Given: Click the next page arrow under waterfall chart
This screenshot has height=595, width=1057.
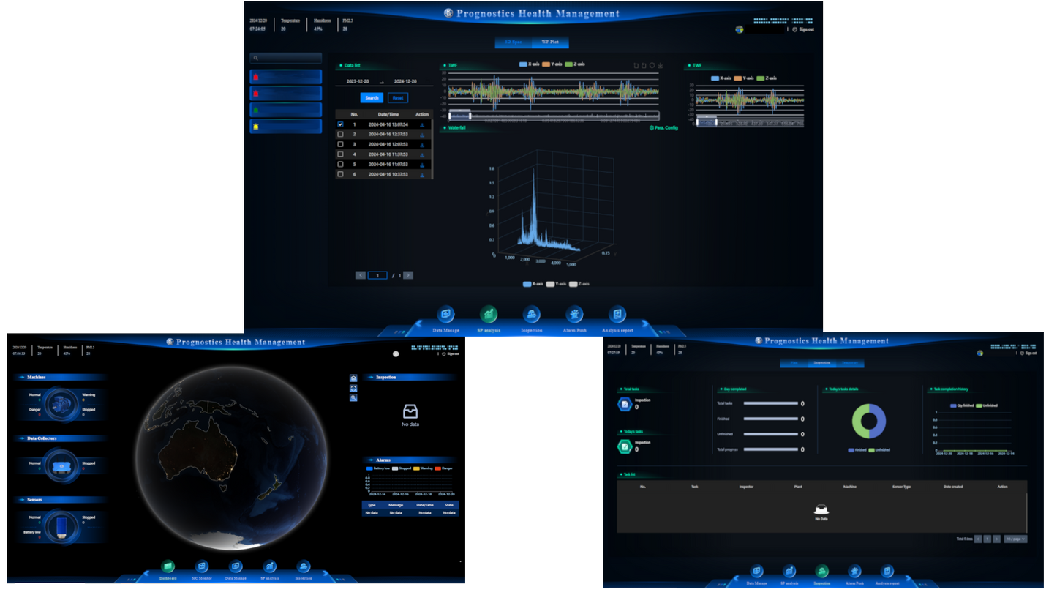Looking at the screenshot, I should 408,274.
